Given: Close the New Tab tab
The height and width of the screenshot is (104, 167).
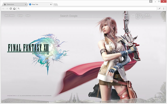Looking at the screenshot, I should [x=51, y=4].
